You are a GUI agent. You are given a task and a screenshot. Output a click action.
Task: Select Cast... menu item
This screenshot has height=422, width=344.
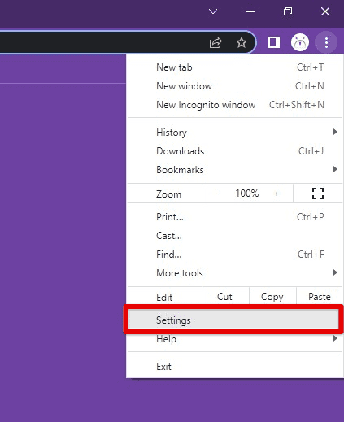pos(235,236)
